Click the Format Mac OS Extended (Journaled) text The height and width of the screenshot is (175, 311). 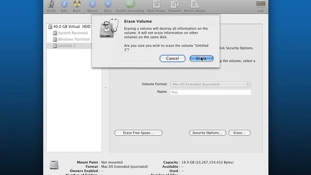[124, 167]
